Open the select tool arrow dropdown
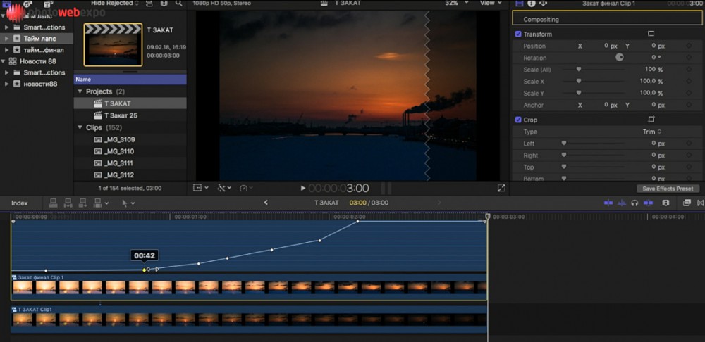Screen dimensions: 705x342 pos(128,203)
